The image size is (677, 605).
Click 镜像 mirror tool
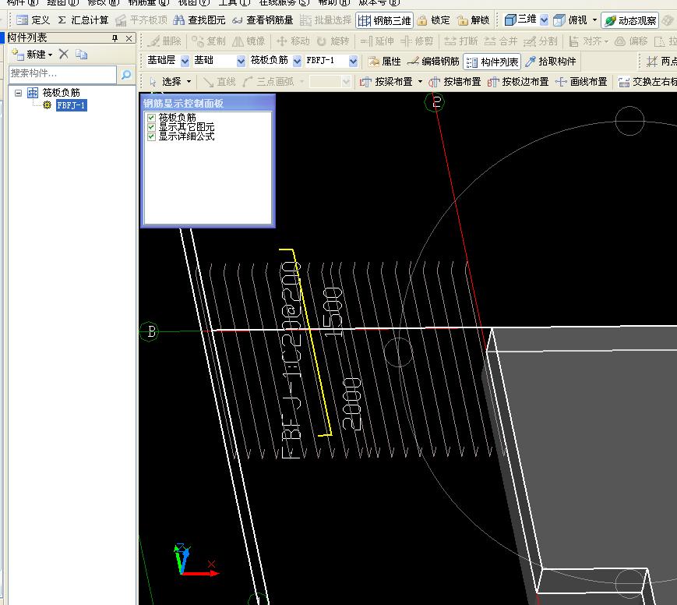point(249,41)
